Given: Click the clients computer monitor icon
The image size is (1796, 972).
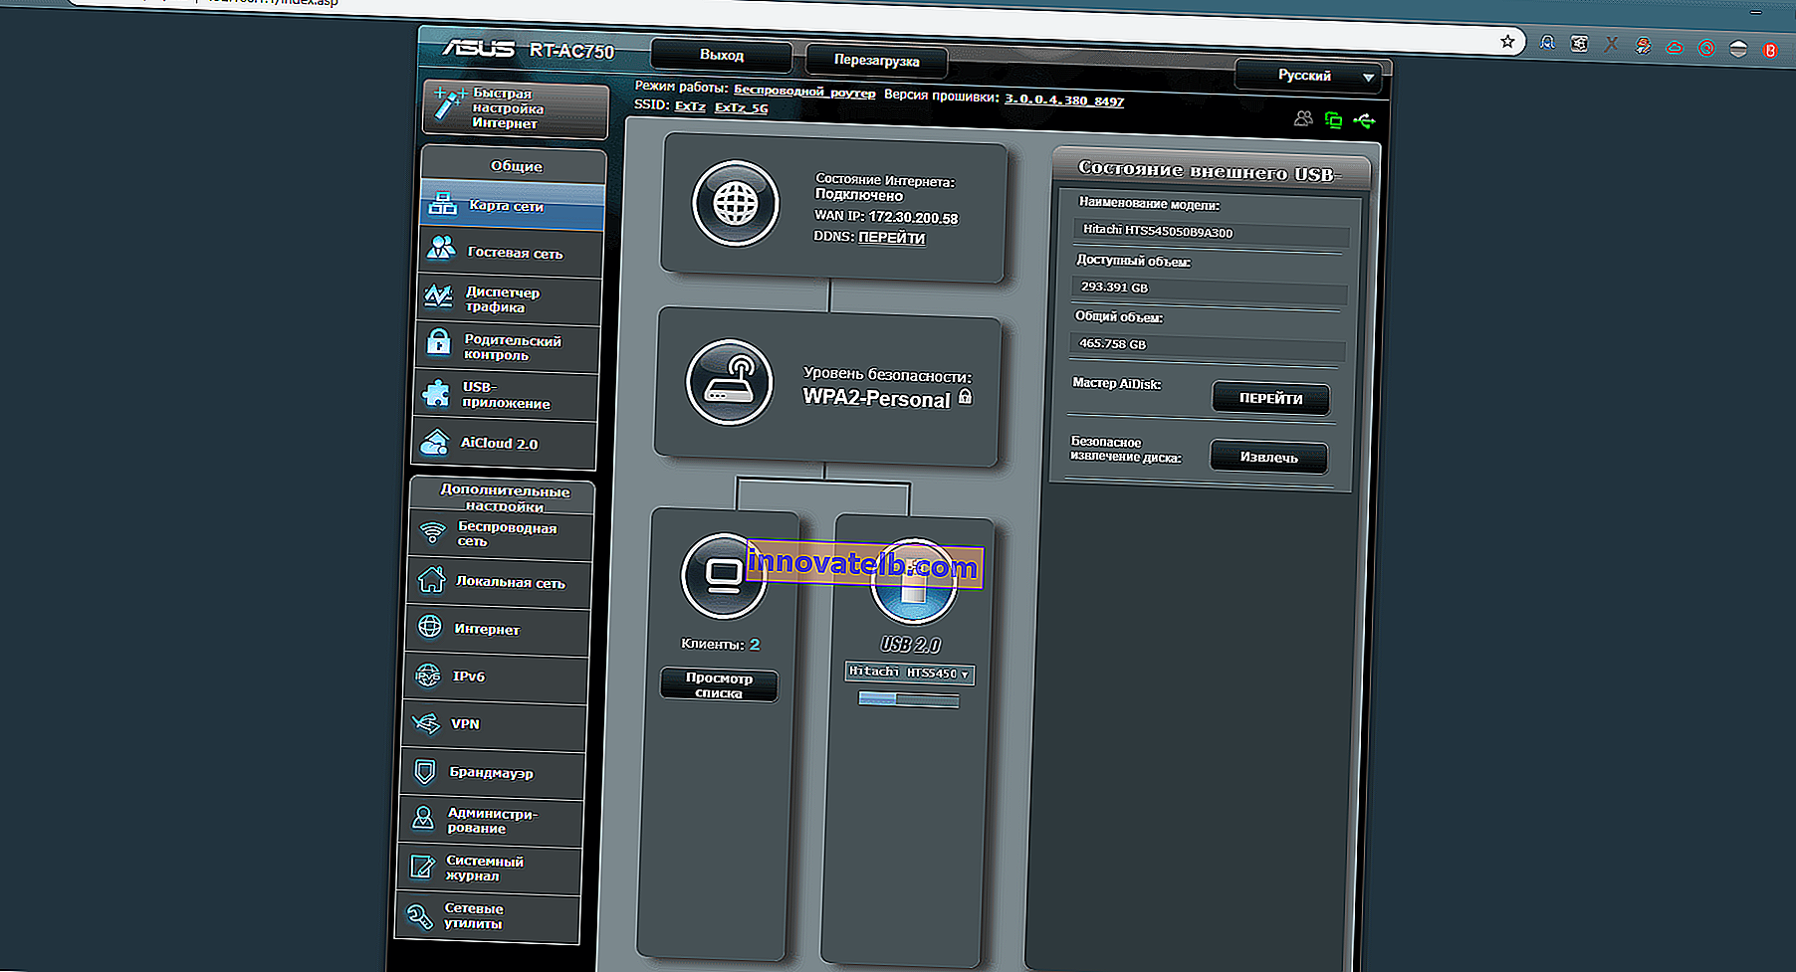Looking at the screenshot, I should [724, 576].
